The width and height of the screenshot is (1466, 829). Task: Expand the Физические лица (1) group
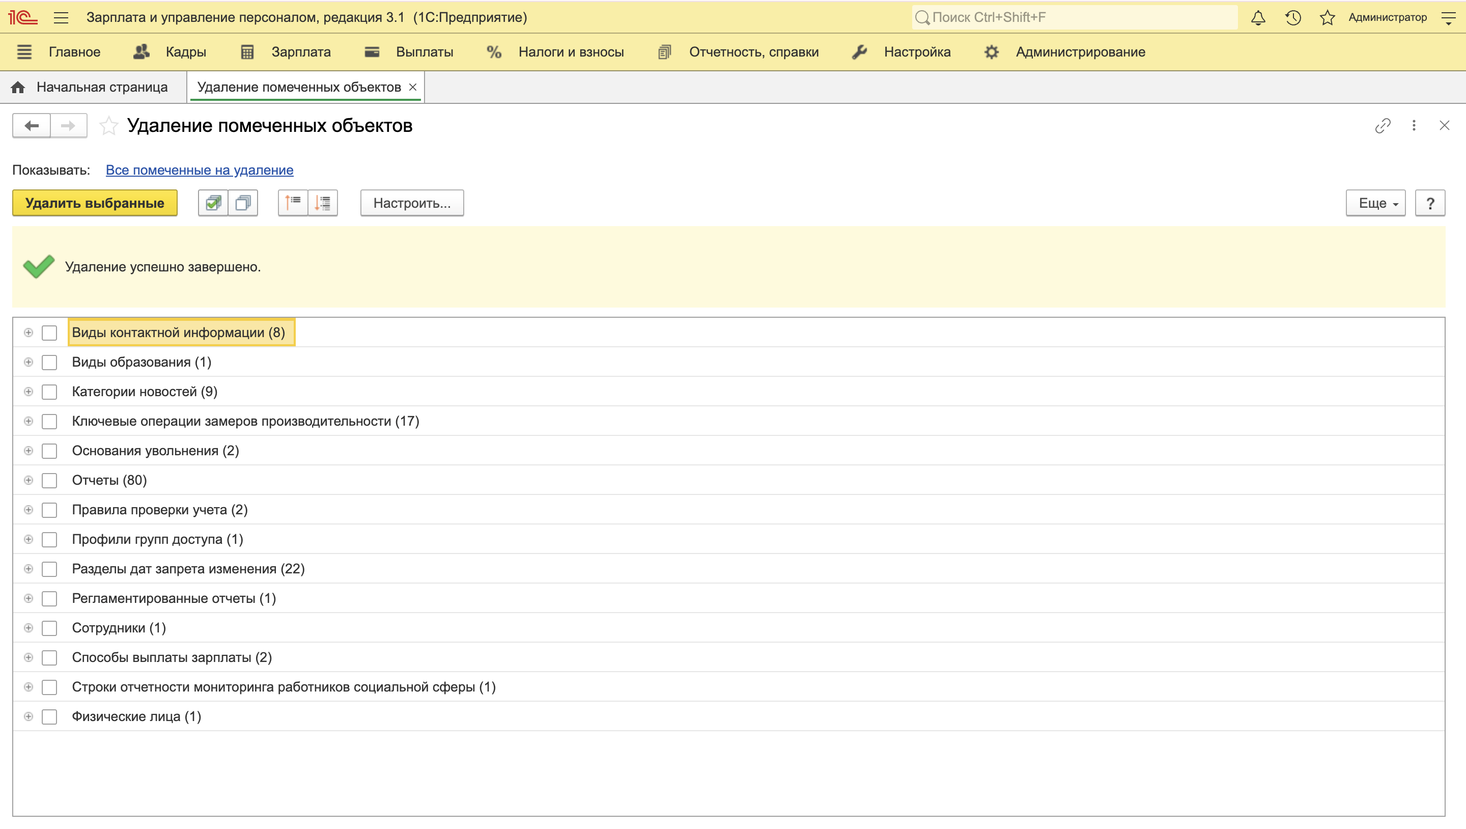pyautogui.click(x=29, y=716)
